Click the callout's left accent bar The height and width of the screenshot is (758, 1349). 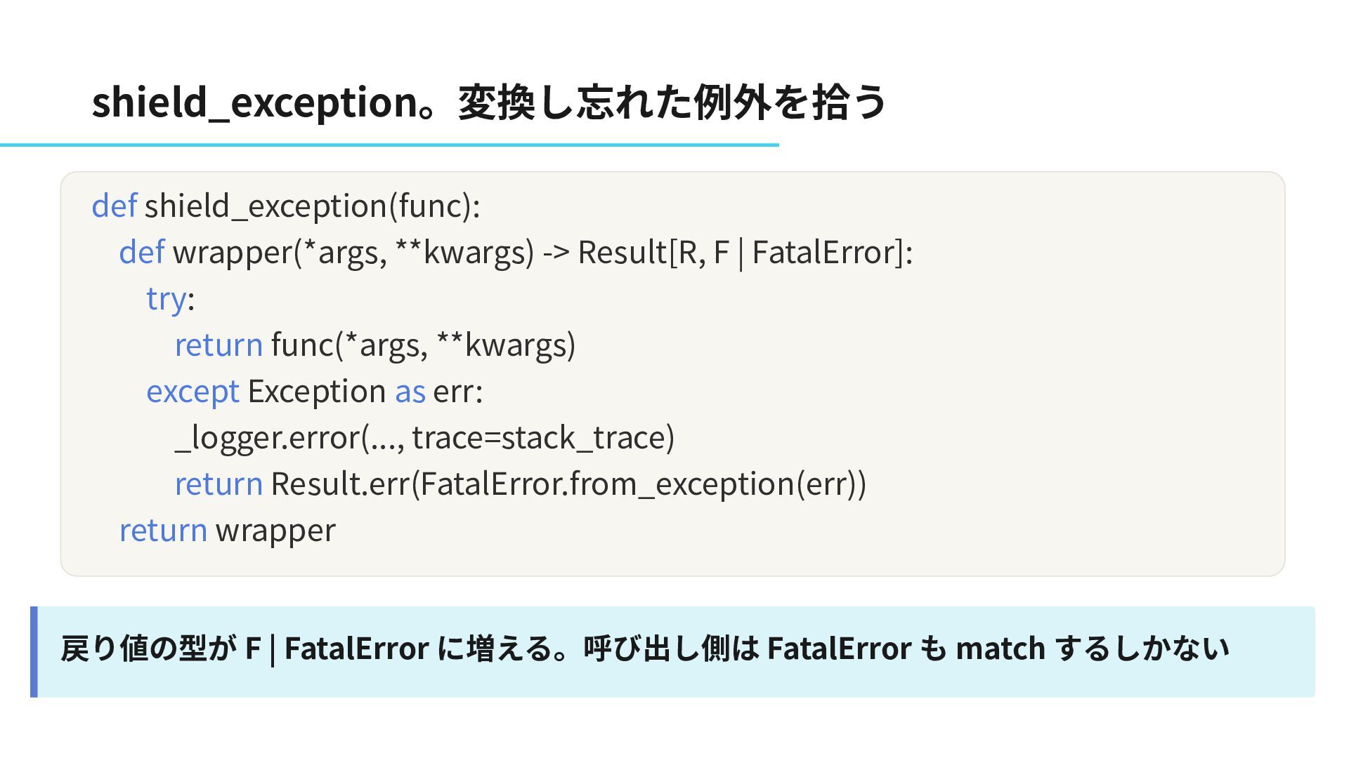pyautogui.click(x=34, y=651)
